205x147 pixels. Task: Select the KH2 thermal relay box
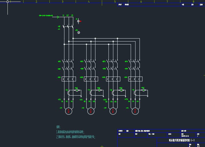click(x=91, y=79)
